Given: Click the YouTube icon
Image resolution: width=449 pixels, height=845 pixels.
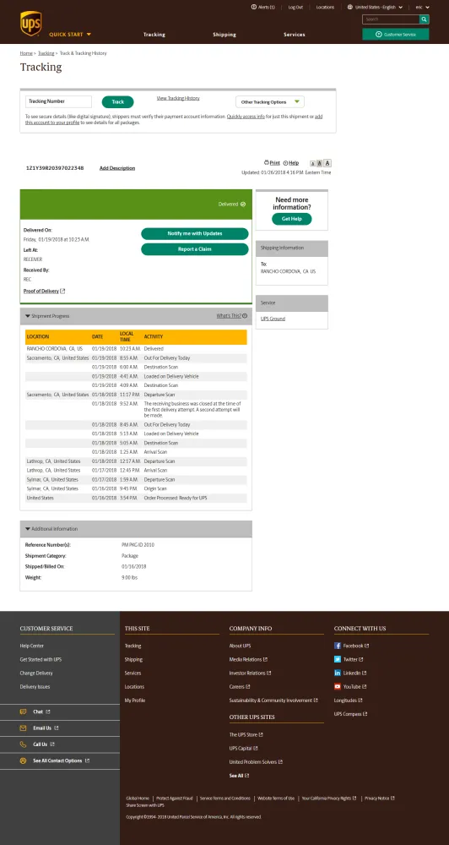Looking at the screenshot, I should (x=338, y=686).
